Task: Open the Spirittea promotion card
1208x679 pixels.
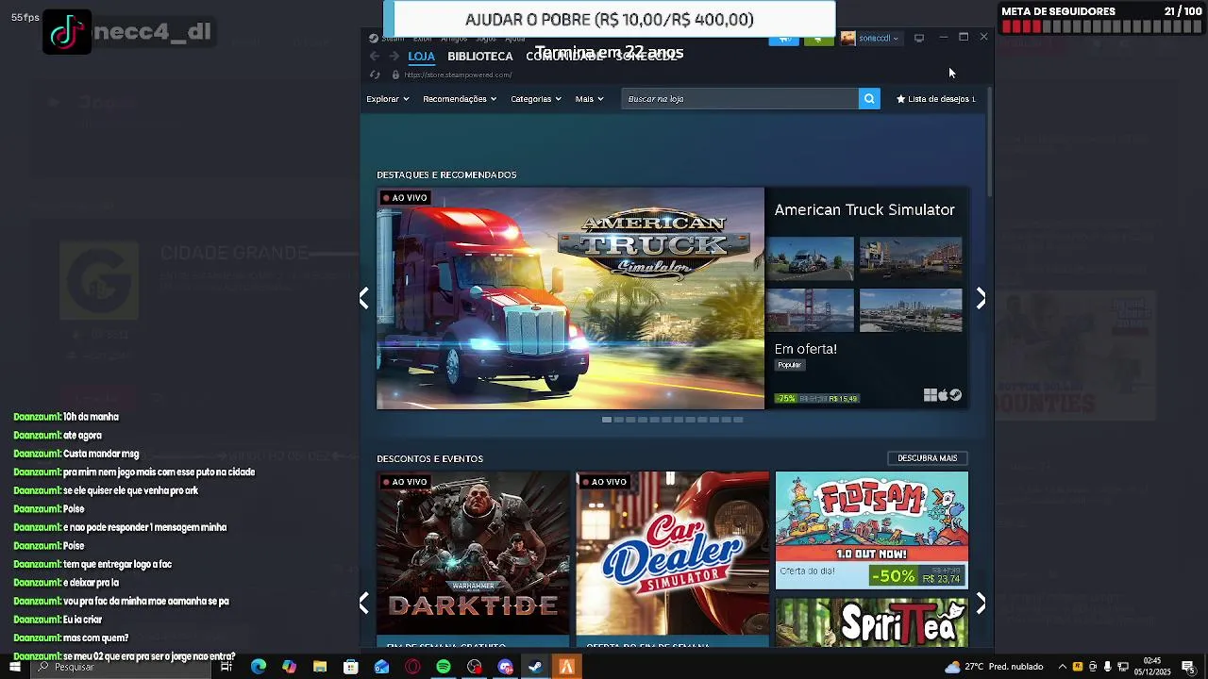Action: point(871,622)
